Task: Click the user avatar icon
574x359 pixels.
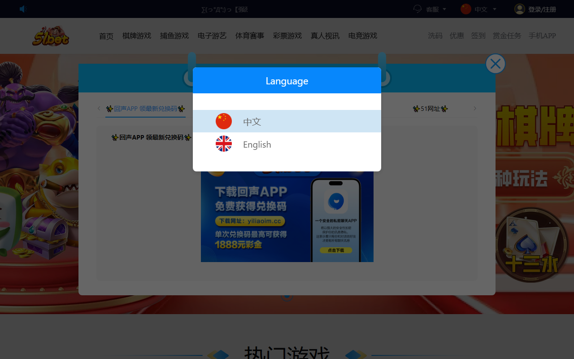Action: (520, 9)
